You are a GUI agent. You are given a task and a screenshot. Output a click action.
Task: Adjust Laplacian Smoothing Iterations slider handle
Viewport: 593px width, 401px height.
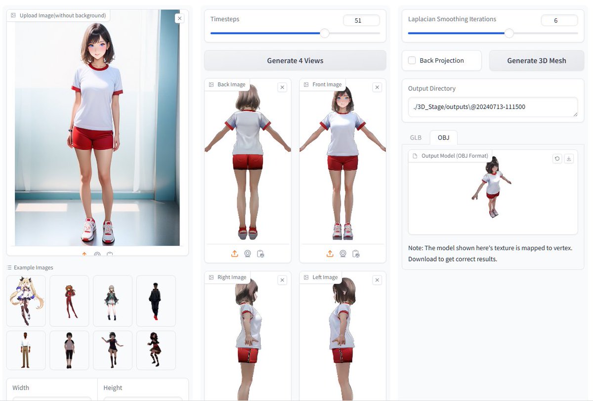tap(509, 33)
